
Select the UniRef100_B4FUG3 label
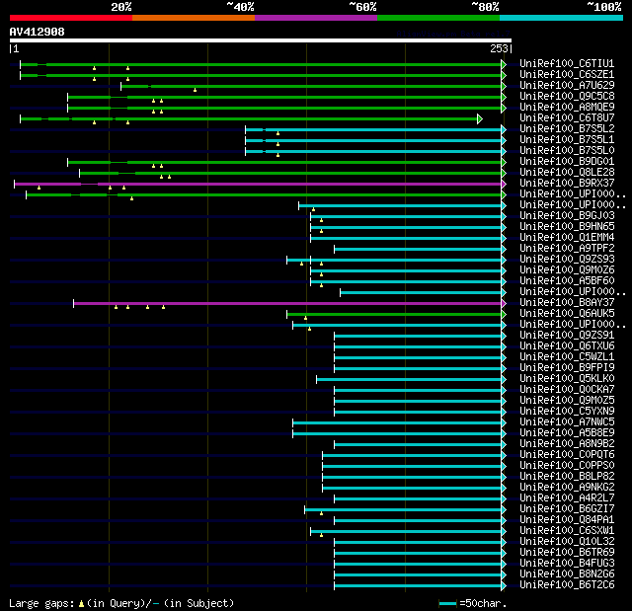pyautogui.click(x=567, y=564)
